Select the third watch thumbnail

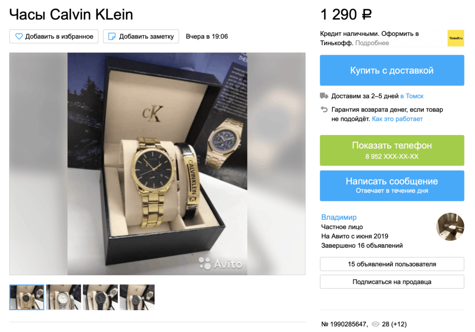pos(100,297)
